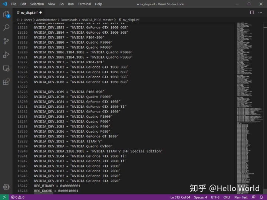Click NVIDIA_DEV.1E04 RTX 2080 Ti line

[x=80, y=156]
